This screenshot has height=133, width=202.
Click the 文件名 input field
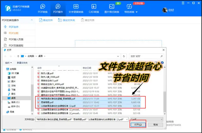tap(80, 119)
